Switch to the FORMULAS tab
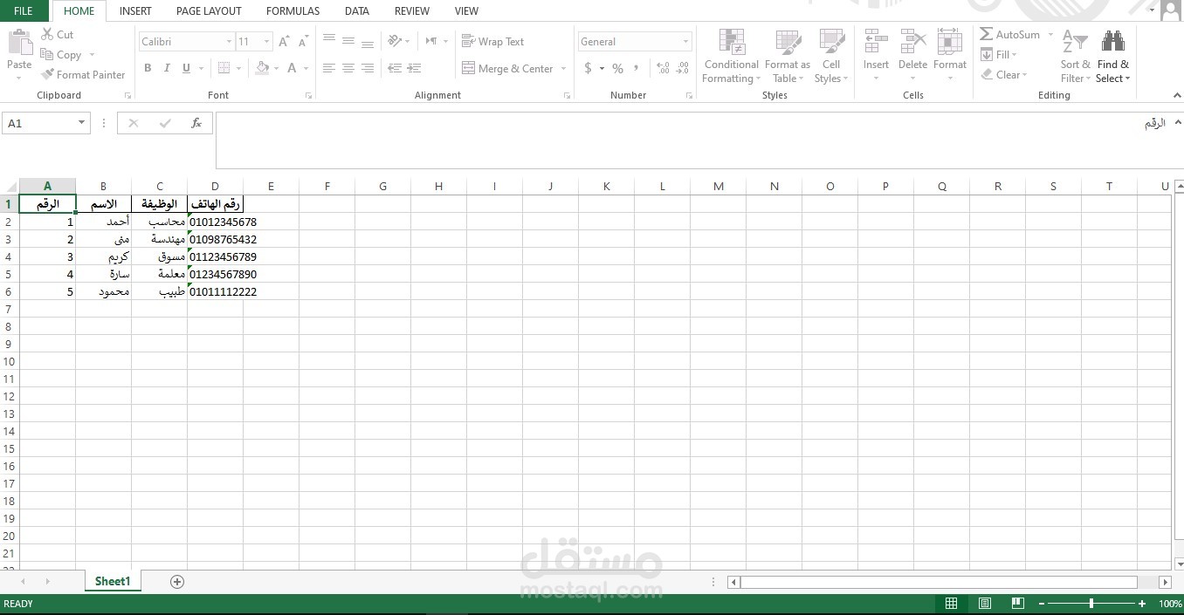1184x615 pixels. tap(293, 11)
